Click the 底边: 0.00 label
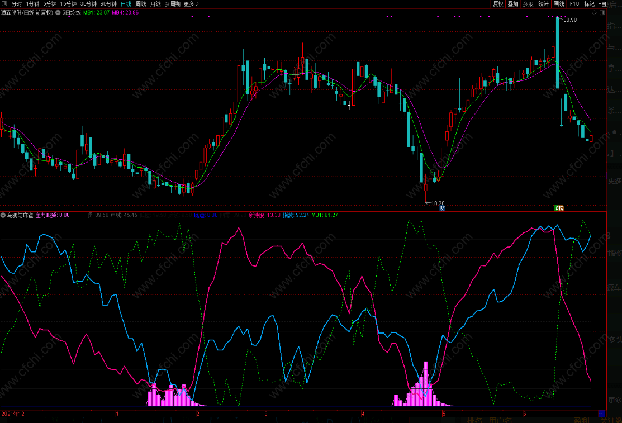The height and width of the screenshot is (423, 622). 206,215
